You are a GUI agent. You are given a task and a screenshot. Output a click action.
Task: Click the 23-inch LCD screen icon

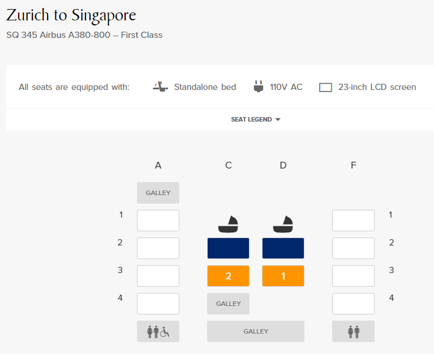pos(325,88)
